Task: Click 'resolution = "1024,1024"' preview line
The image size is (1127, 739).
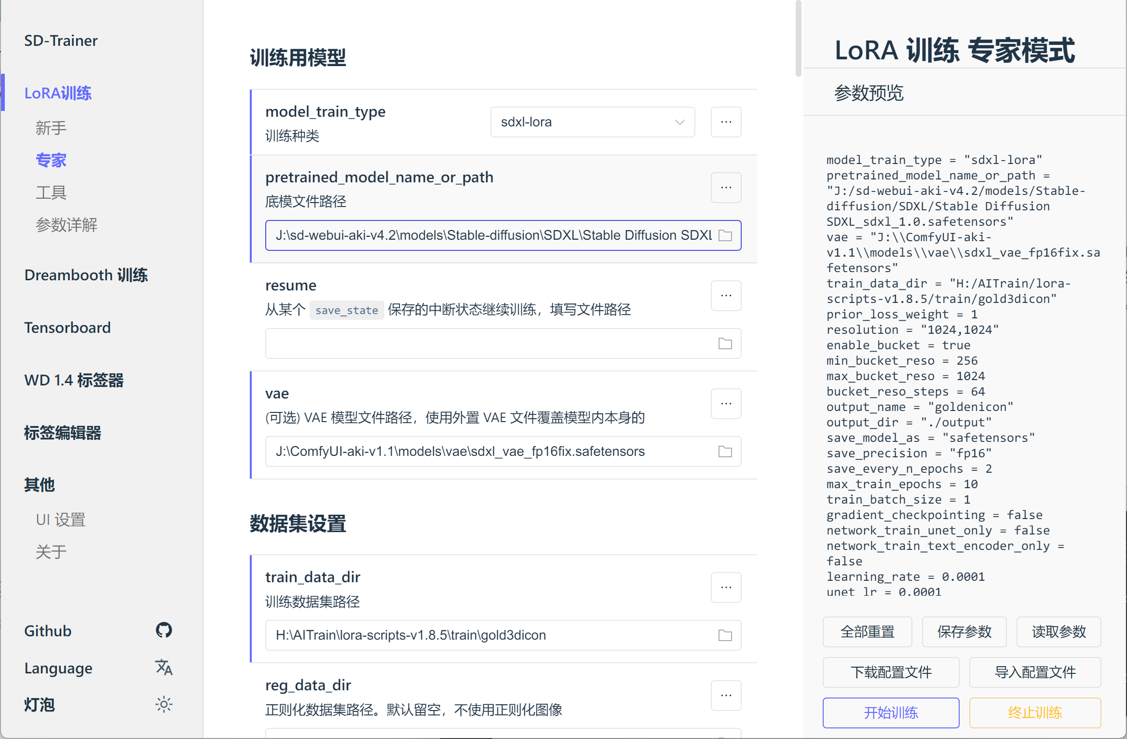Action: coord(912,329)
